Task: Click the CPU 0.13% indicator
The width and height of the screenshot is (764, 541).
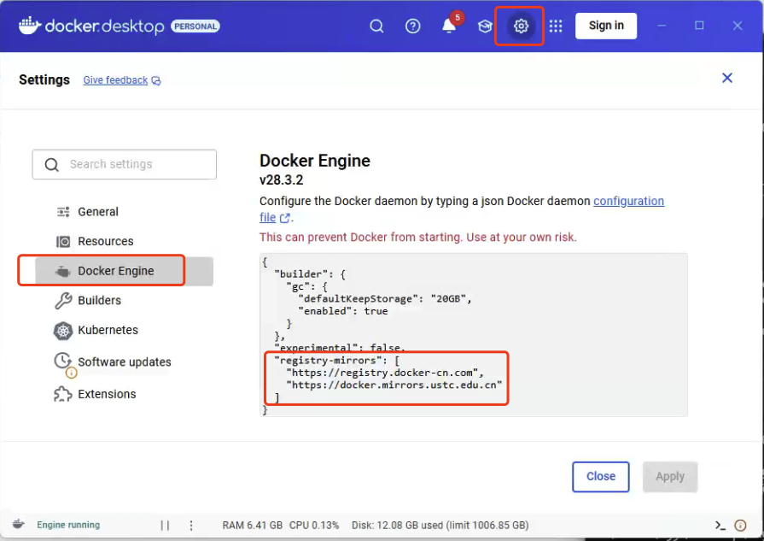Action: (x=314, y=526)
